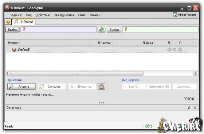
Task: Click the green arrows counter in status bar
Action: [x=149, y=126]
